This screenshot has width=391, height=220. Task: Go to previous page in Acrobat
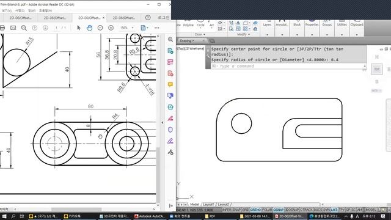[35, 28]
